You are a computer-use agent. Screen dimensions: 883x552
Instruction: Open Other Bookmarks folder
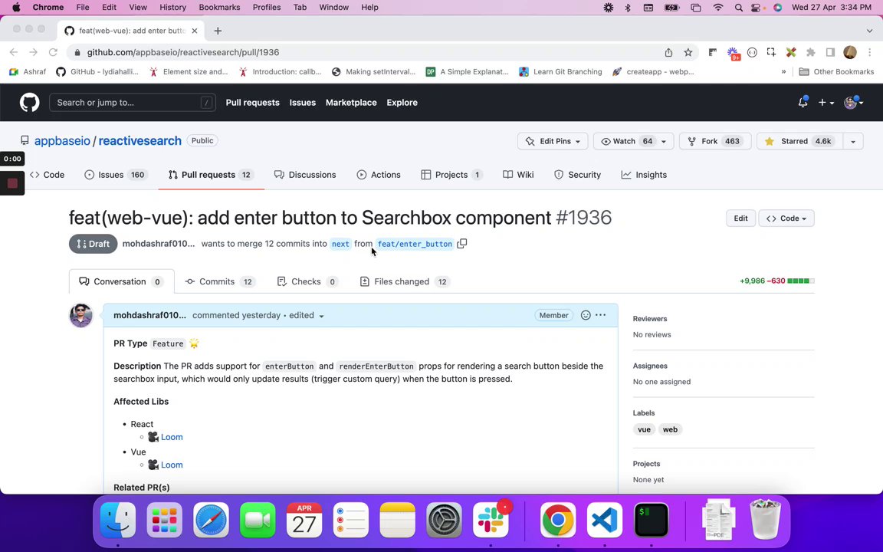click(836, 71)
